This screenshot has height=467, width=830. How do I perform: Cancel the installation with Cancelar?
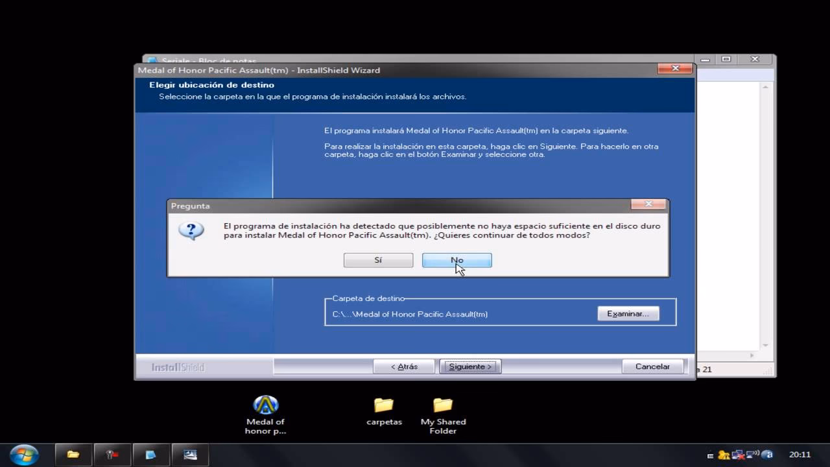[652, 366]
